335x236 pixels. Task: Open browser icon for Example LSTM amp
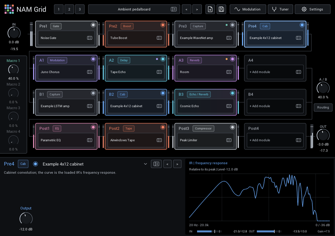pos(90,106)
